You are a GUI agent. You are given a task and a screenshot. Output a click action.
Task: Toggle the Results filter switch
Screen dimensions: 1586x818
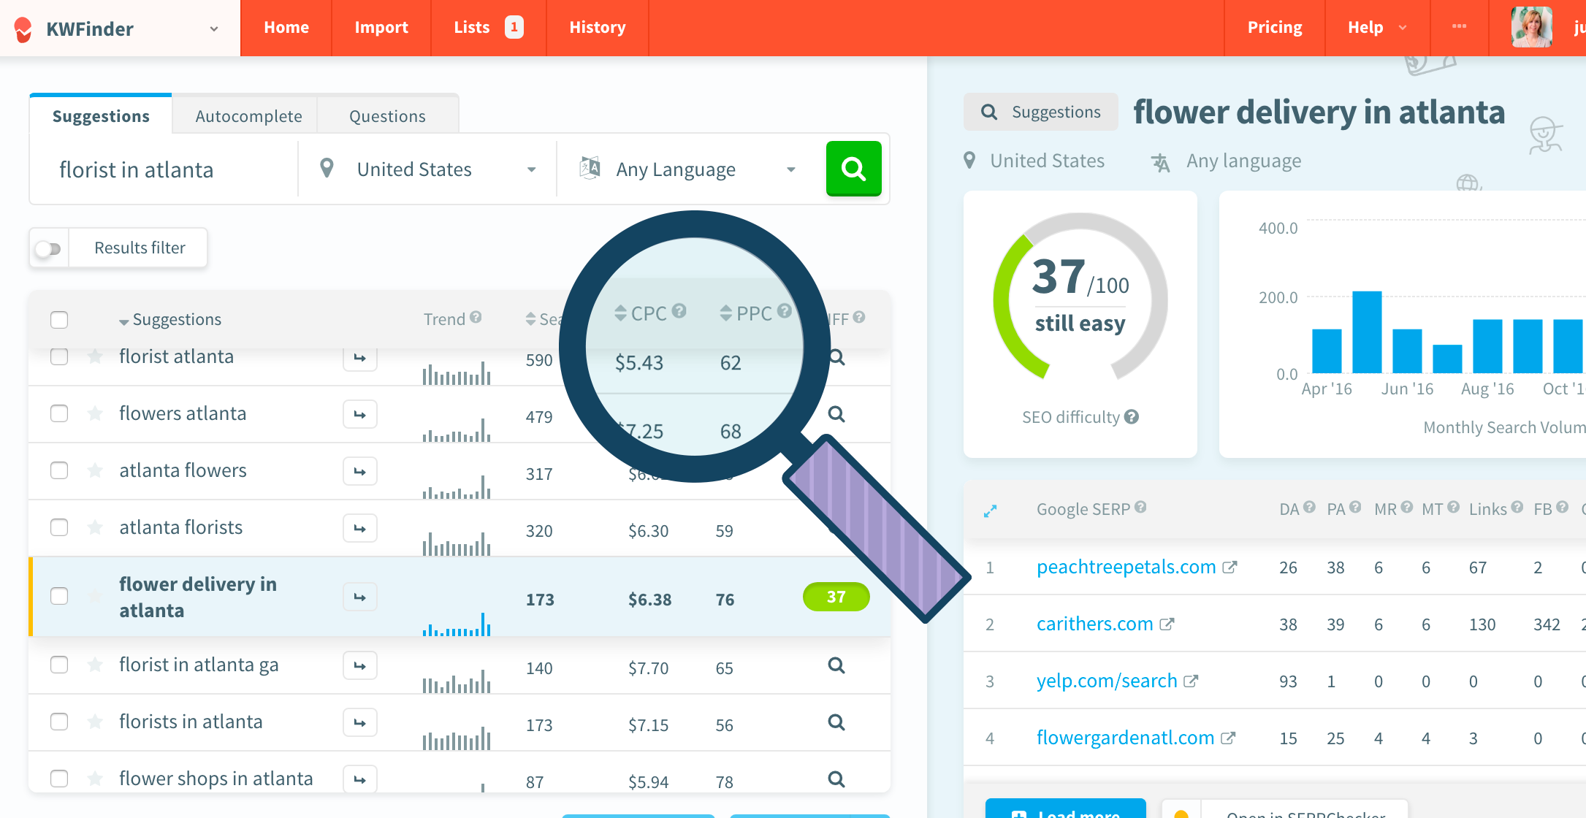click(48, 248)
